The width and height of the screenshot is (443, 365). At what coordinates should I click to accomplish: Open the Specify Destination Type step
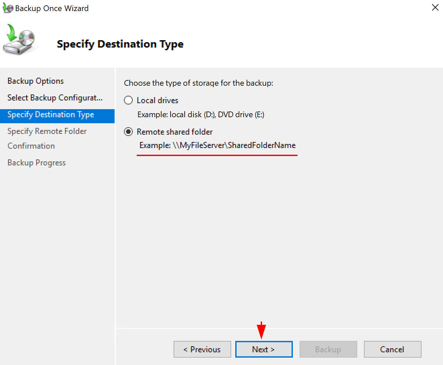(50, 115)
